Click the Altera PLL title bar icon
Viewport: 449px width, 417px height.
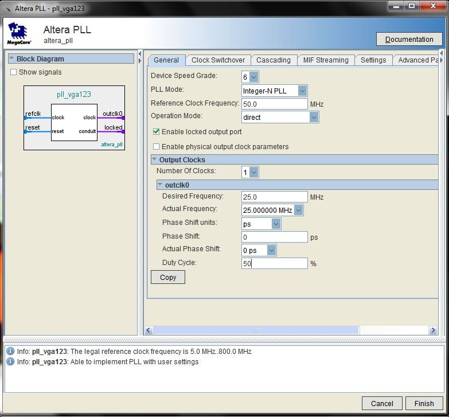pos(7,9)
